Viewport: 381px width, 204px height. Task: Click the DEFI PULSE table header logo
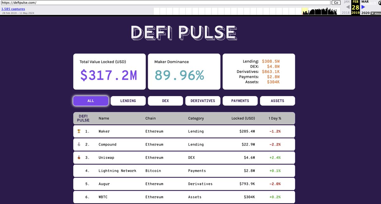point(84,118)
